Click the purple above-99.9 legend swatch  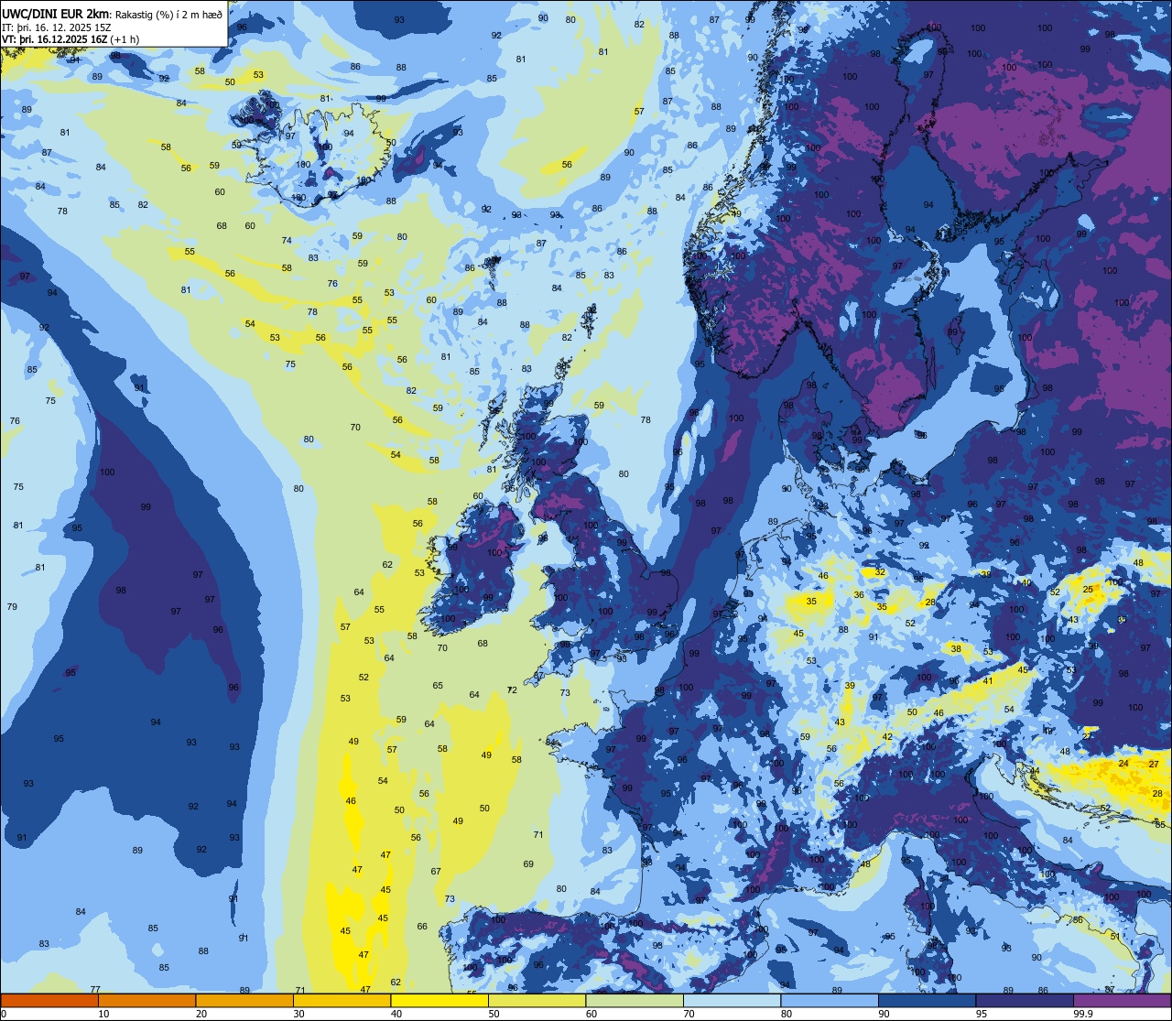click(x=1122, y=1000)
